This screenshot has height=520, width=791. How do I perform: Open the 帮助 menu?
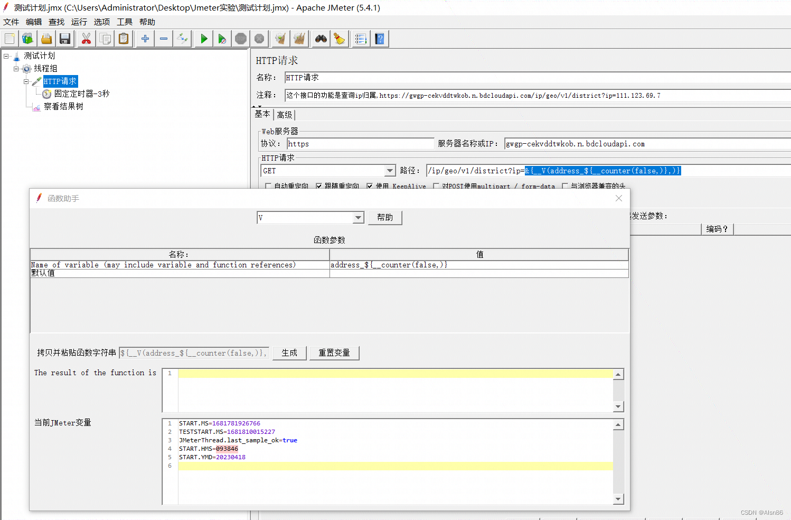point(147,22)
